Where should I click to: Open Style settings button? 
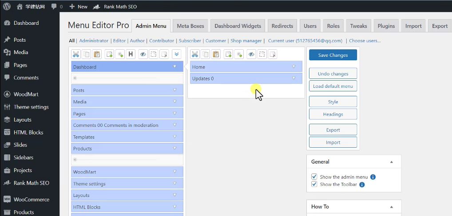(333, 102)
